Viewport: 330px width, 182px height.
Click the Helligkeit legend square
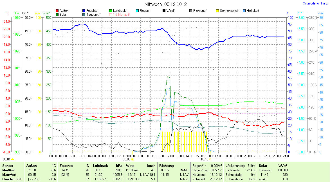coord(244,11)
